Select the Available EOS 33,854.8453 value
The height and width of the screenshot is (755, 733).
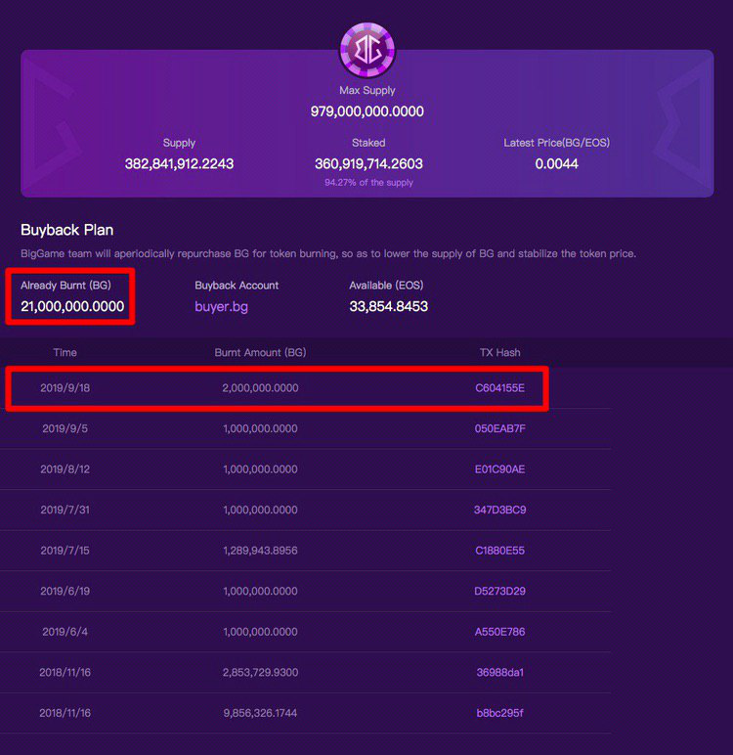(388, 306)
